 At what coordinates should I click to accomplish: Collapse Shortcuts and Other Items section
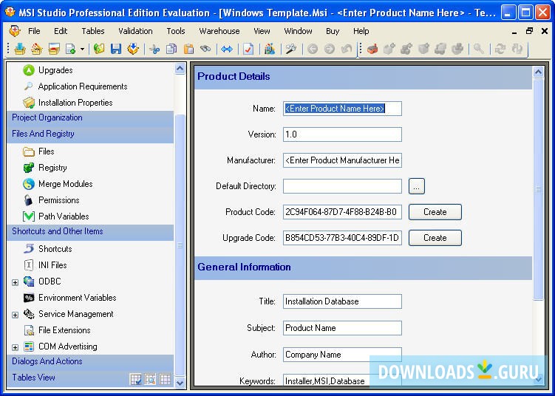point(90,232)
